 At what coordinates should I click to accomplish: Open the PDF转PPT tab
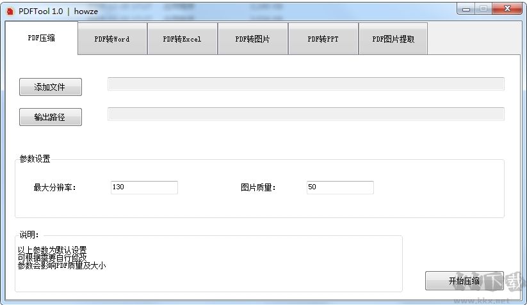(x=323, y=39)
